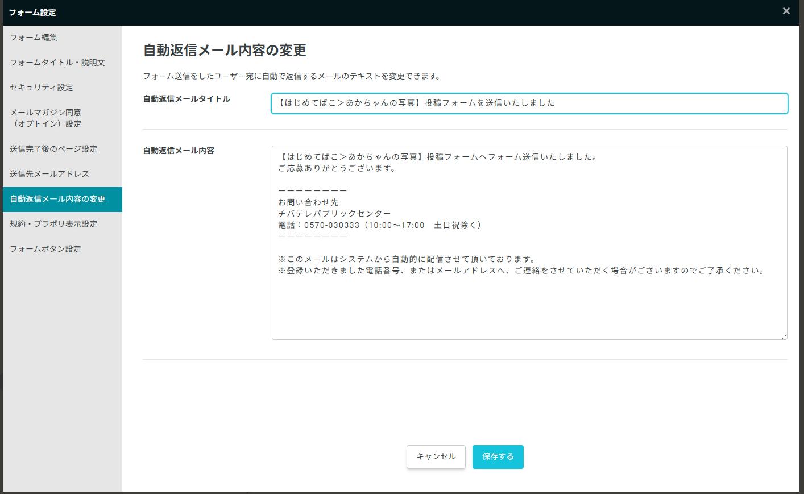The image size is (804, 494).
Task: Open 送信先メールアドレス settings
Action: [49, 174]
